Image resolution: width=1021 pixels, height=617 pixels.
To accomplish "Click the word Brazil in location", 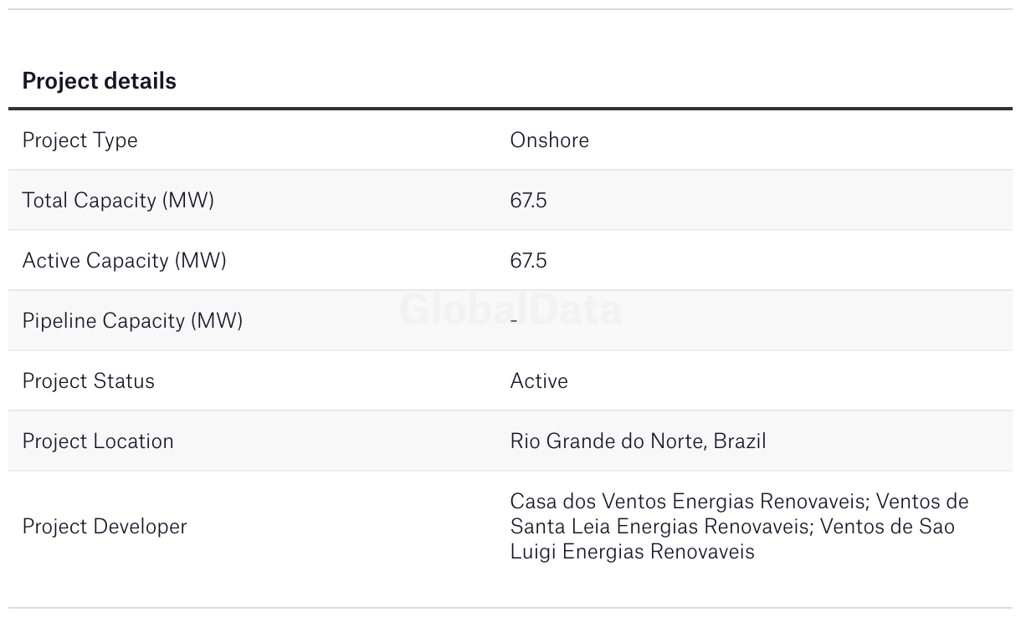I will (740, 441).
